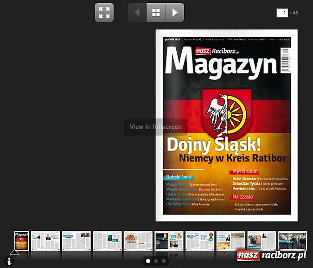Viewport: 313px width, 268px height.
Task: Open the fifth thumbnail spread
Action: (138, 241)
